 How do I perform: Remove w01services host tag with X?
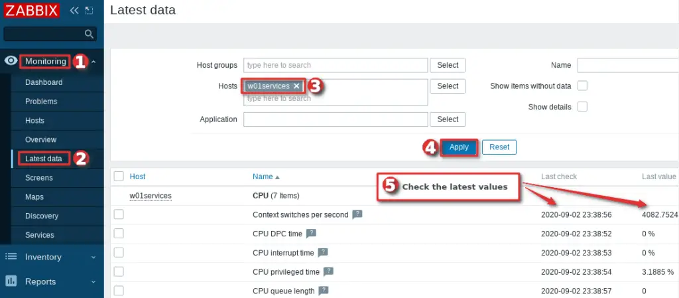click(x=296, y=86)
